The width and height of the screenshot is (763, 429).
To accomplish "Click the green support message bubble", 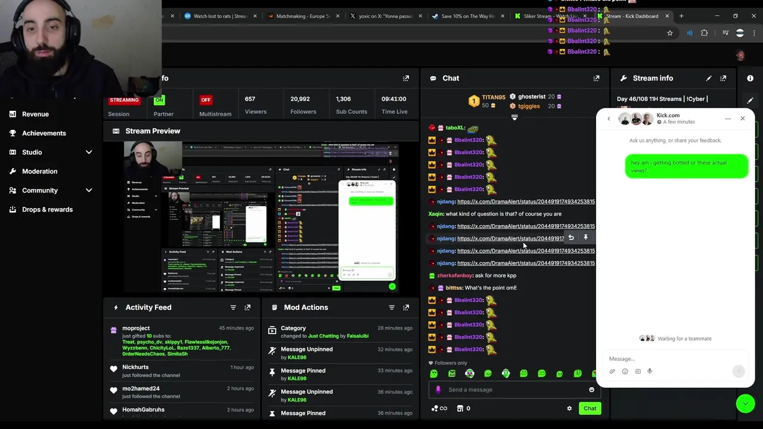I will pyautogui.click(x=686, y=166).
